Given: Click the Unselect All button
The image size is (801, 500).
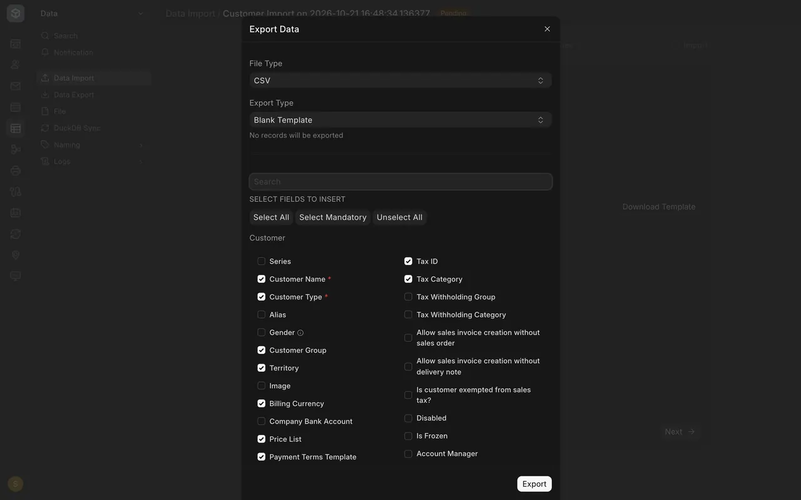Looking at the screenshot, I should click(400, 217).
